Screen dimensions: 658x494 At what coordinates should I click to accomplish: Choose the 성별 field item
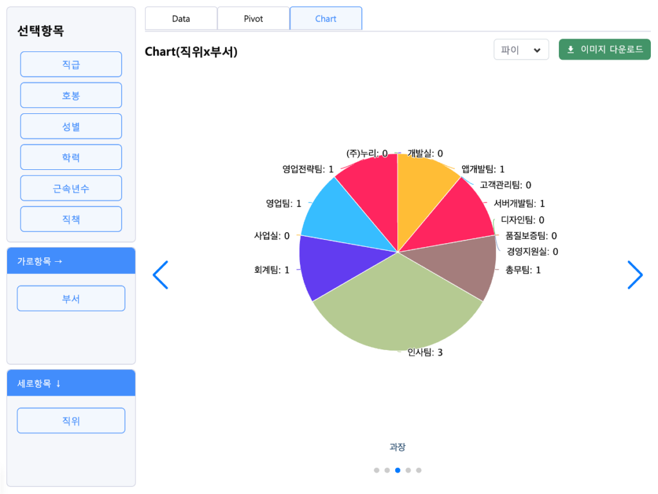click(71, 126)
